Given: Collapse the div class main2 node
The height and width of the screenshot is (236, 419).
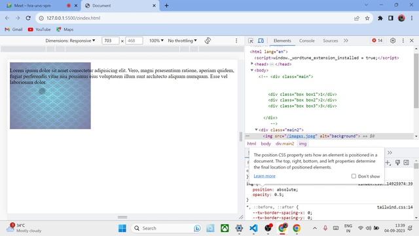Looking at the screenshot, I should coord(256,130).
